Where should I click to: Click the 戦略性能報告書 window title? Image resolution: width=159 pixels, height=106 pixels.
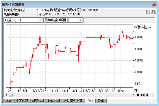(13, 5)
